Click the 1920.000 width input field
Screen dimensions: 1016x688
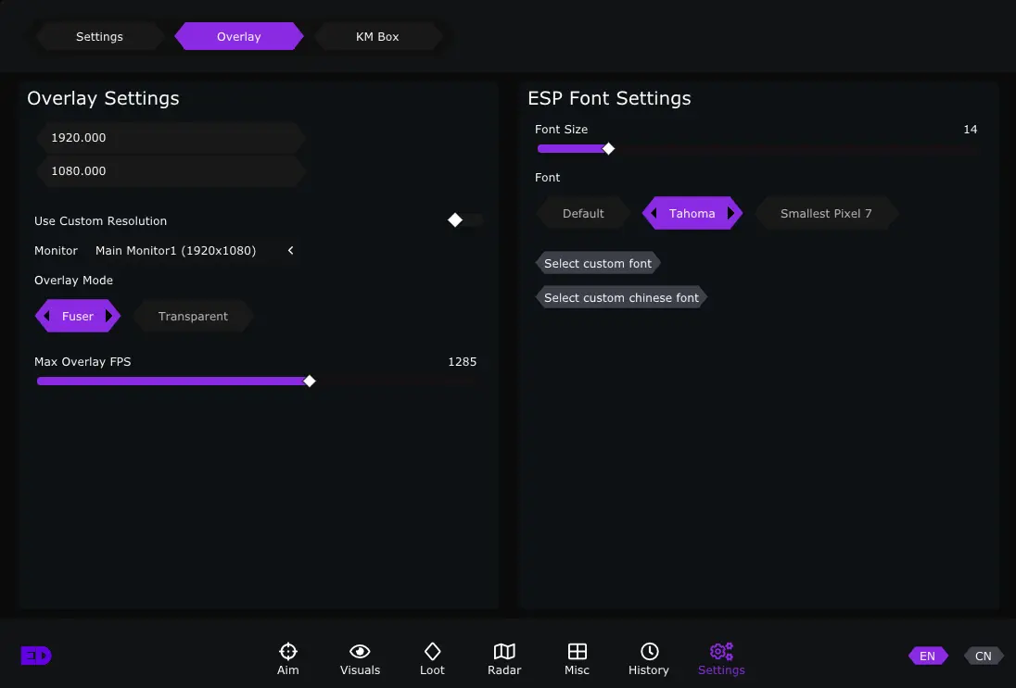pos(171,138)
